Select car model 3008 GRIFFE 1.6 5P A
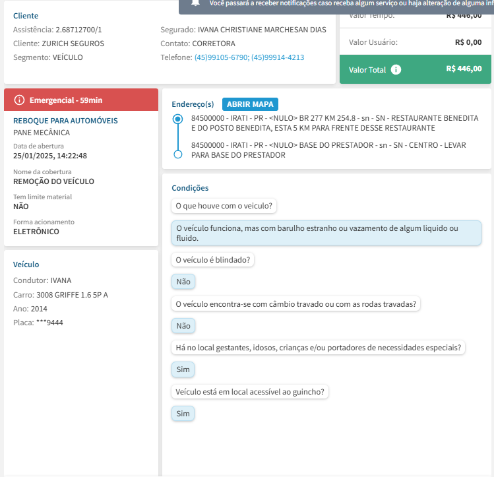Image resolution: width=494 pixels, height=477 pixels. point(72,295)
